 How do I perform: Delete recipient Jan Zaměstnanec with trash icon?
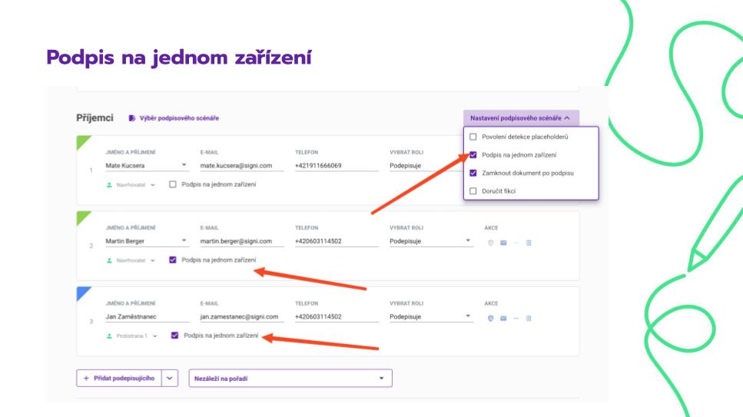529,318
